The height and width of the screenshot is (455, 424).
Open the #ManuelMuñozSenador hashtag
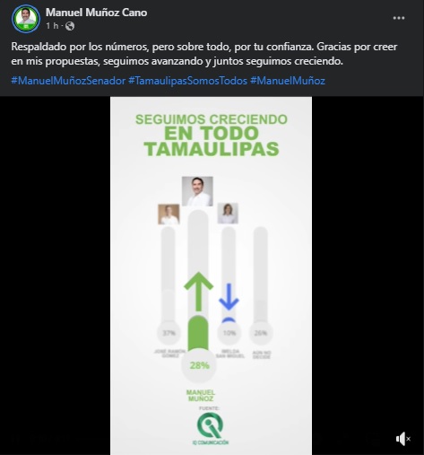click(x=68, y=81)
